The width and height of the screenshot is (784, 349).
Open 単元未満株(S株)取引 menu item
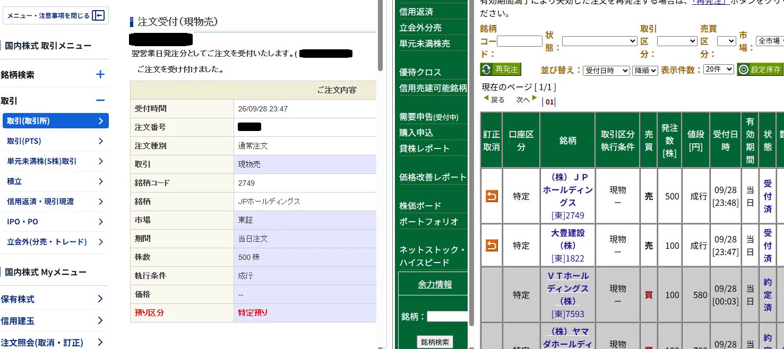point(56,161)
